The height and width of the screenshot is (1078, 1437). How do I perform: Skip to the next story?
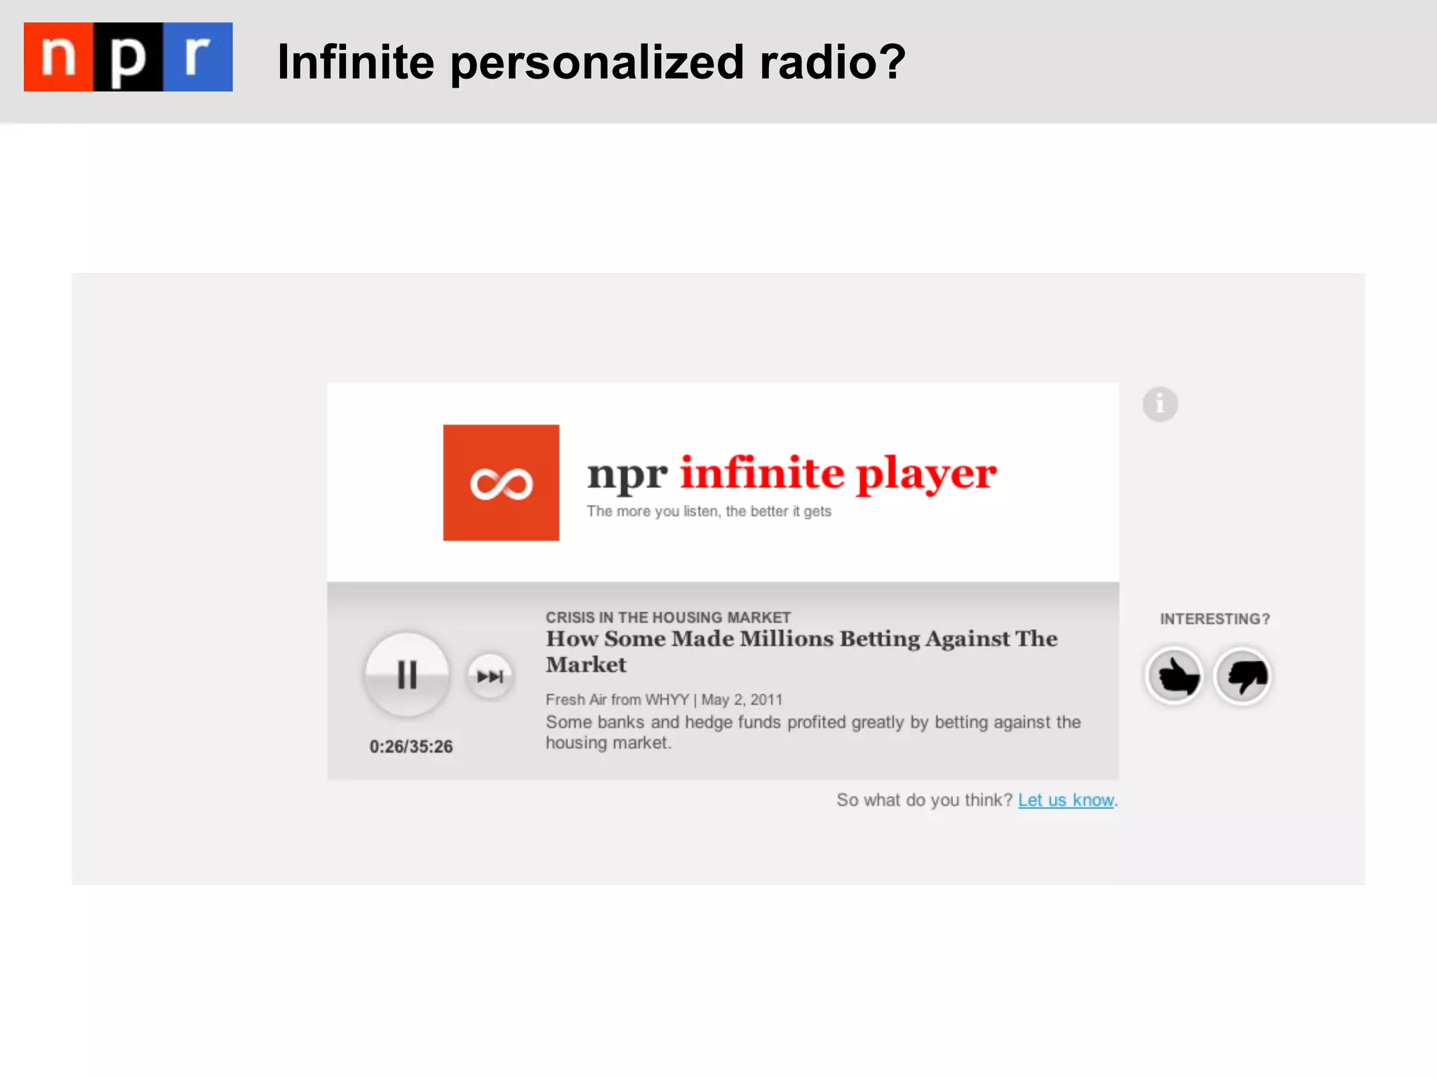tap(490, 677)
